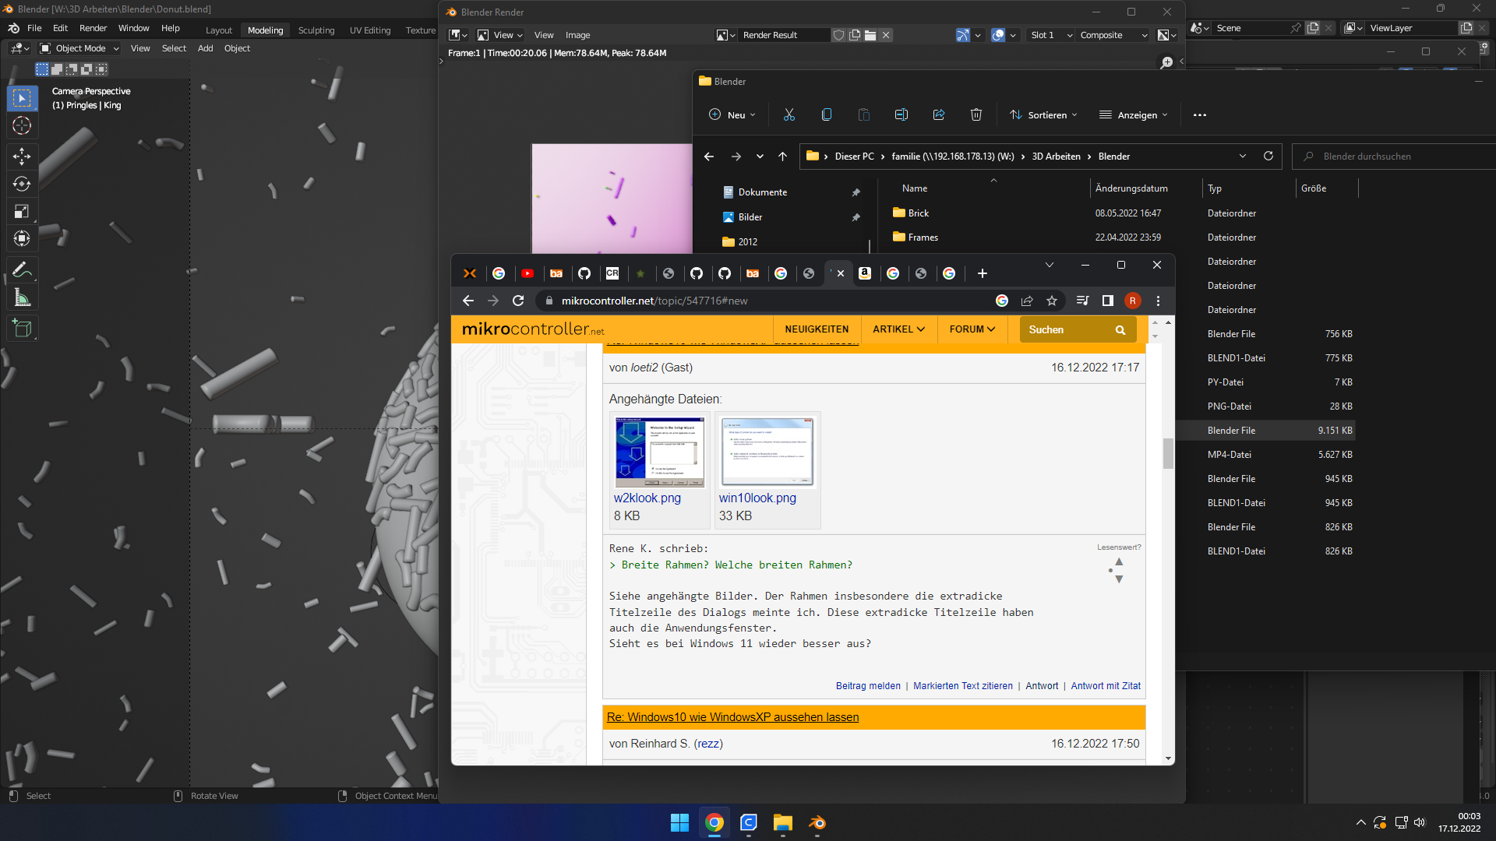Toggle display channels button in Render window
The width and height of the screenshot is (1496, 841).
point(1167,35)
